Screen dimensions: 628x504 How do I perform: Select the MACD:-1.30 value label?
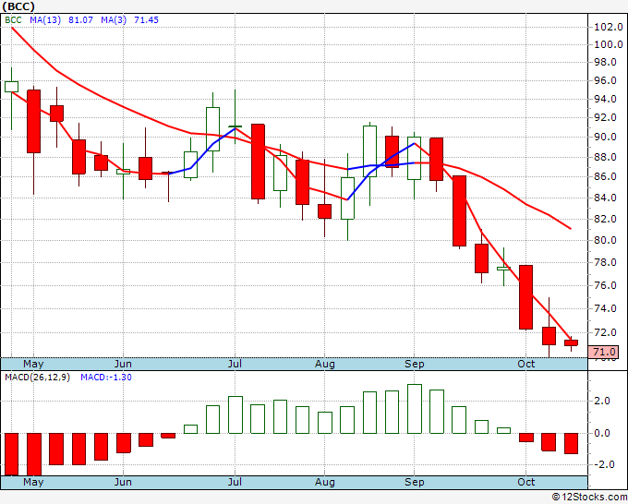(106, 378)
